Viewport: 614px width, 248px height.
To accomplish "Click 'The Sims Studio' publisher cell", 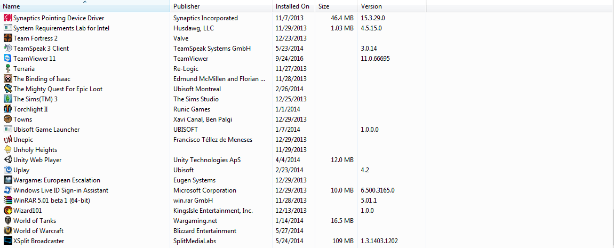I will [196, 99].
